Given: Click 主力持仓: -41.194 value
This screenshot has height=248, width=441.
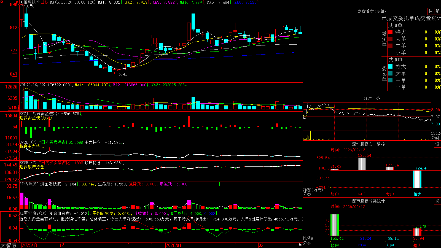Looking at the screenshot, I should 104,142.
